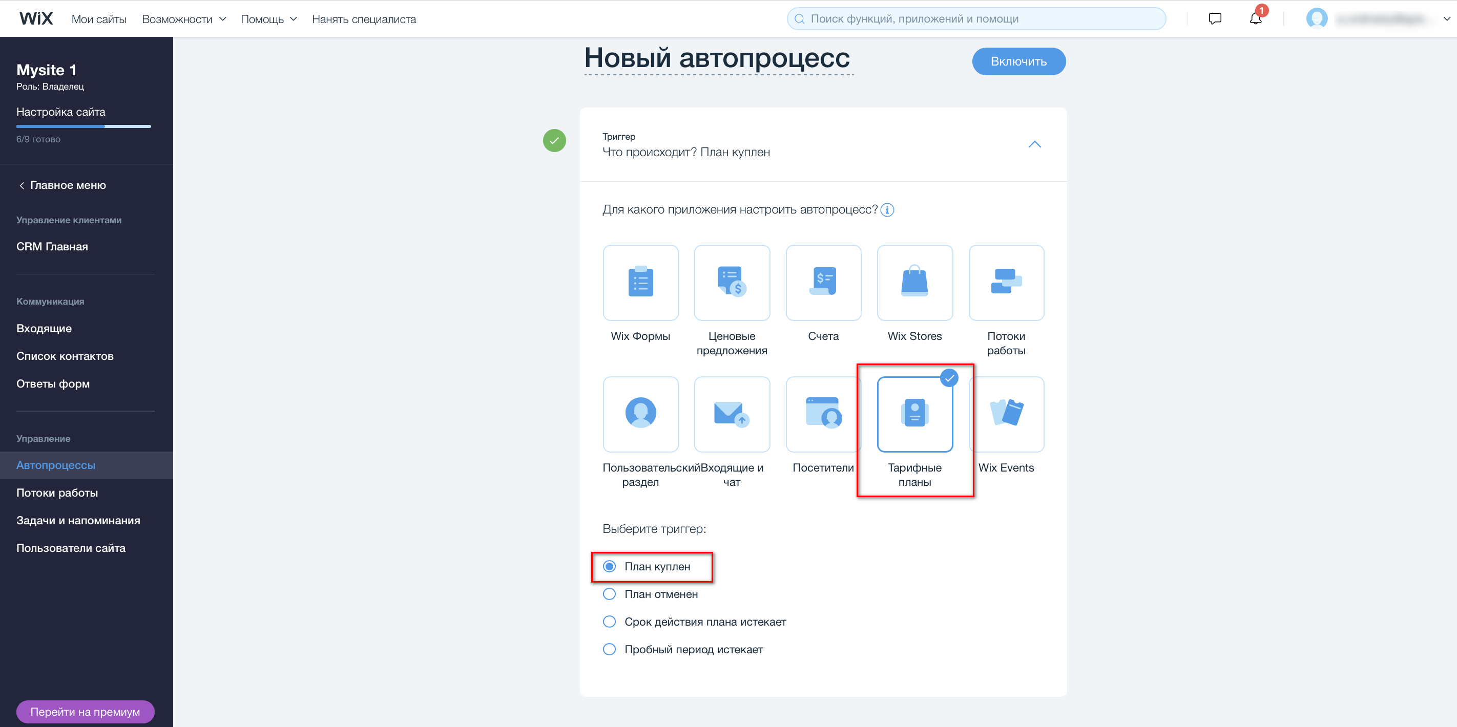Collapse the Триггер section chevron
Screen dimensions: 1457x727
click(x=1034, y=145)
